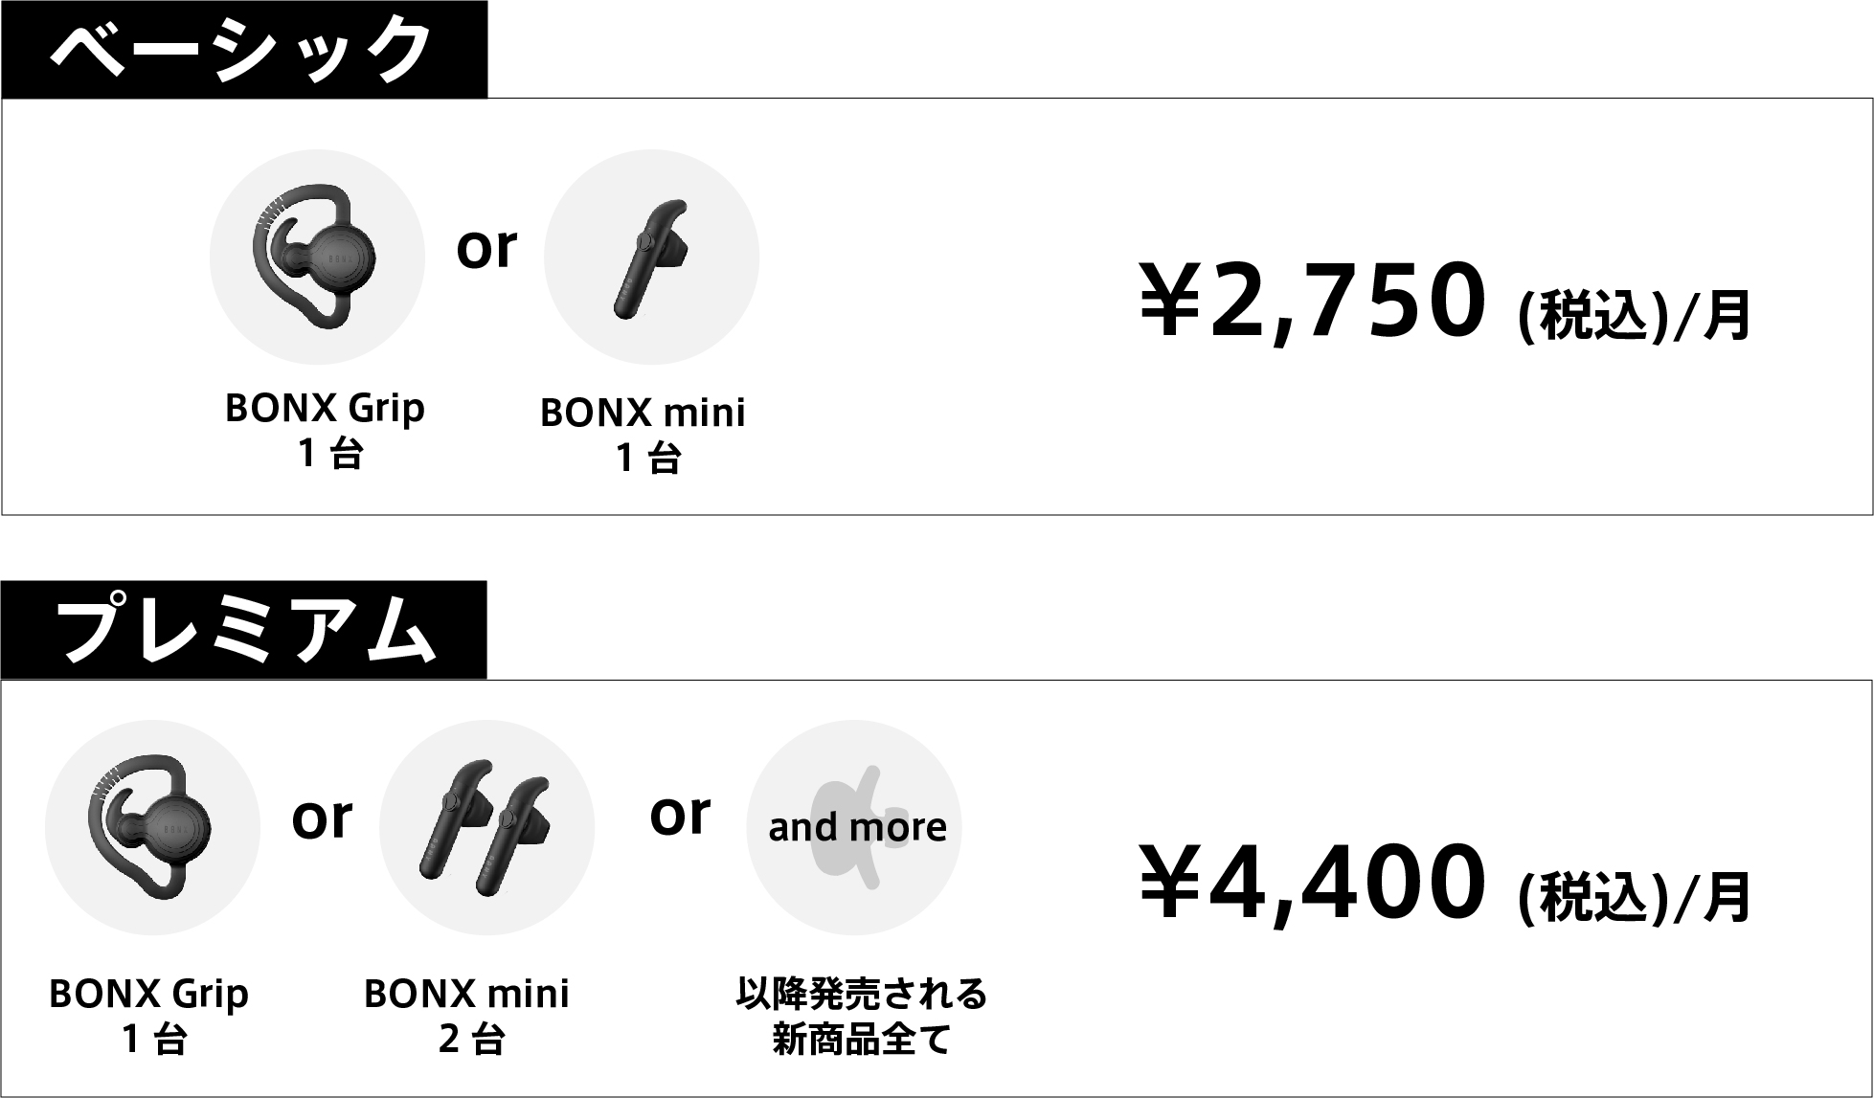The height and width of the screenshot is (1098, 1874).
Task: Click '(税込)/月' next to ¥2,750
Action: (x=1635, y=315)
